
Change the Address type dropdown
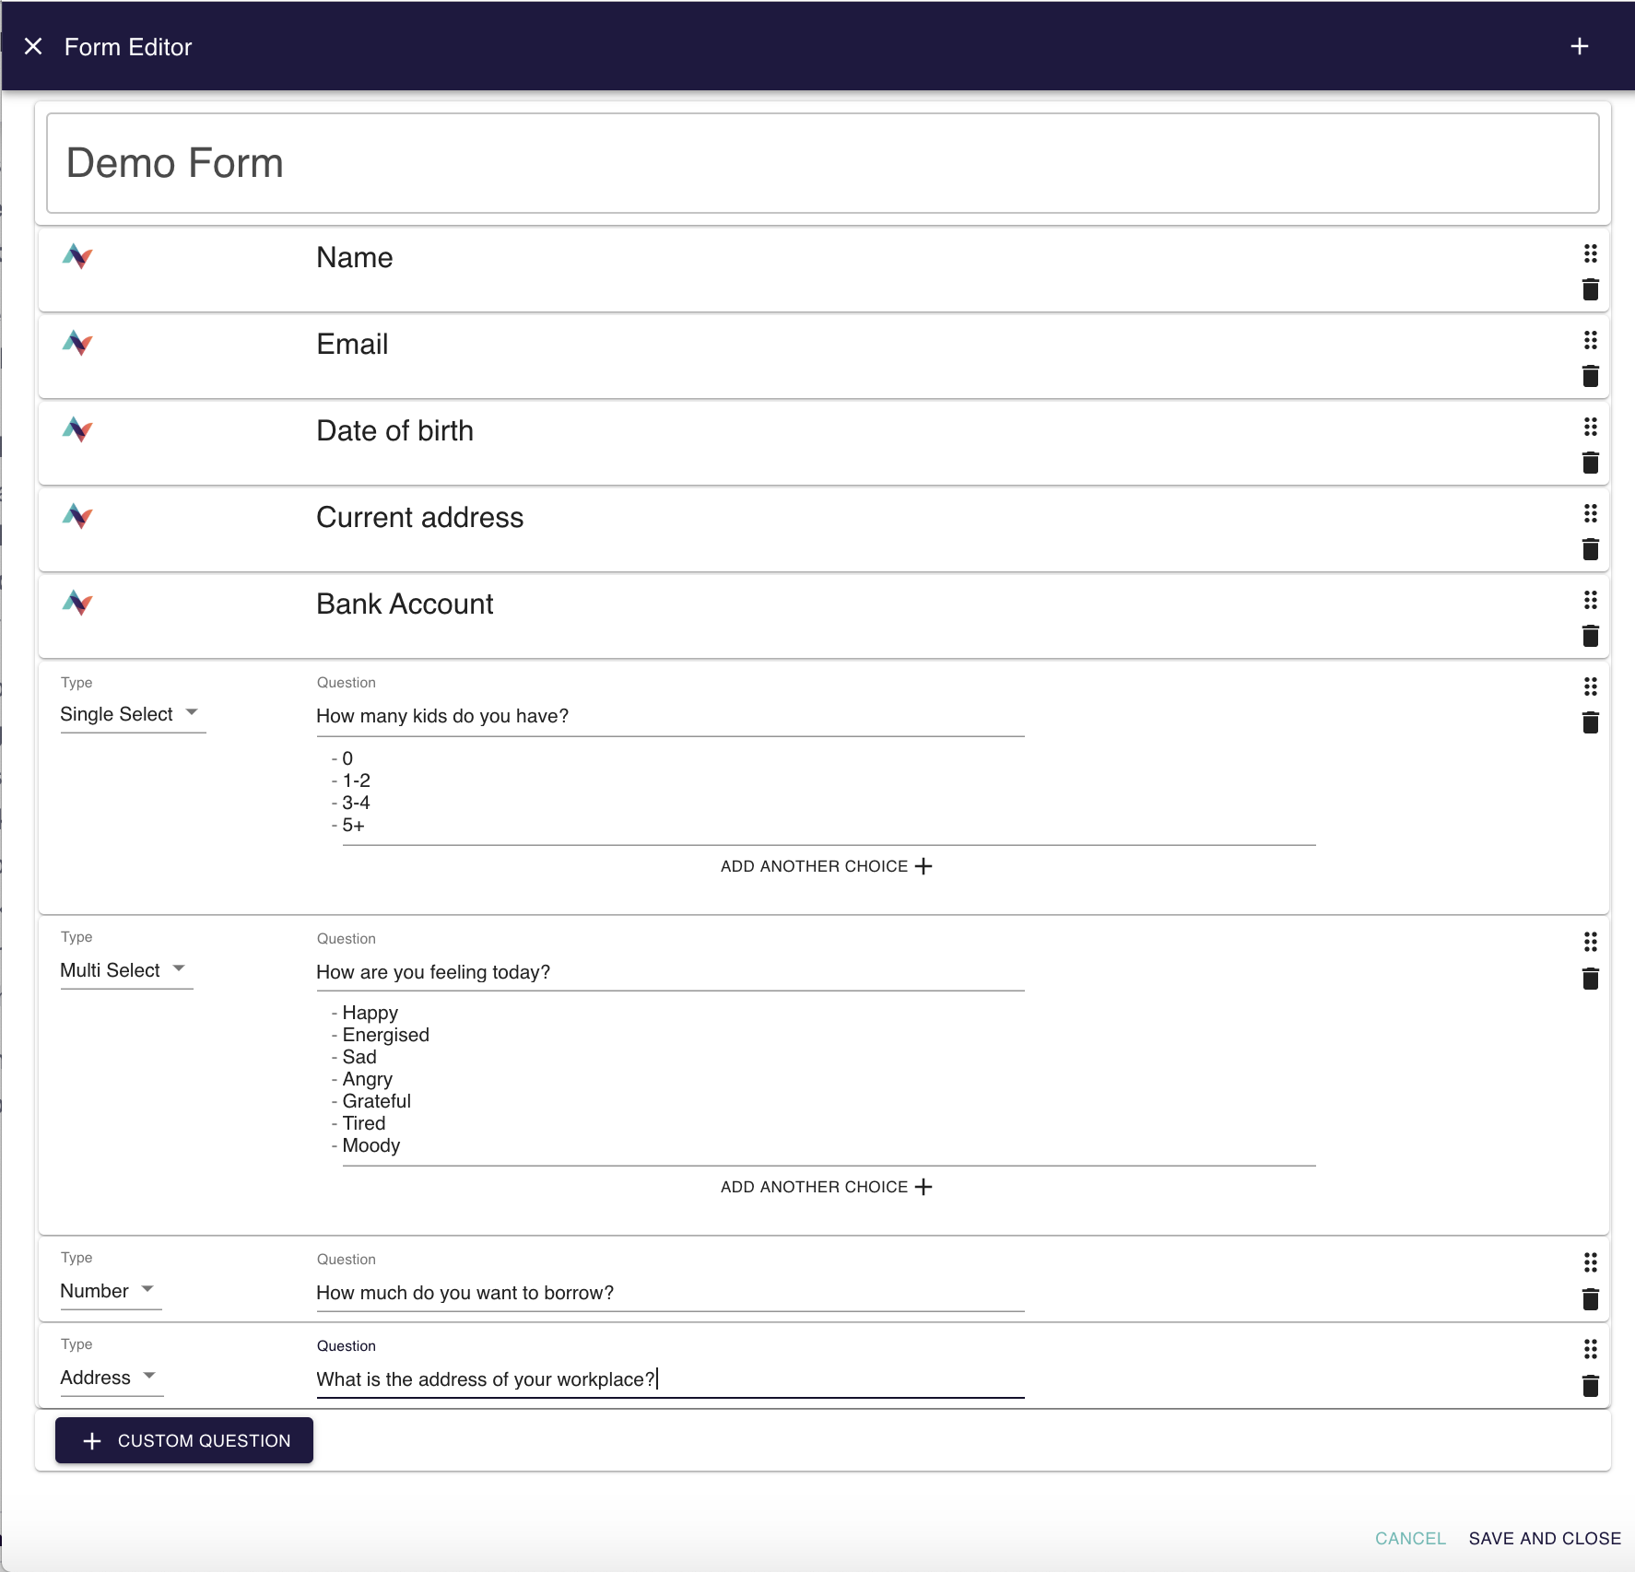click(109, 1378)
